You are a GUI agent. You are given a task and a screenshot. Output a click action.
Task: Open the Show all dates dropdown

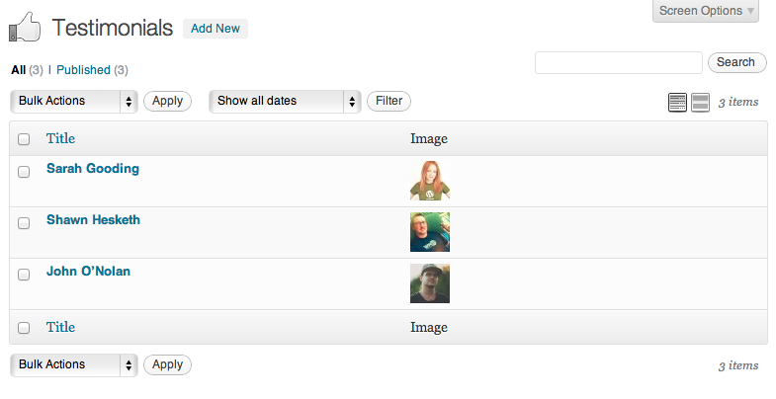285,101
